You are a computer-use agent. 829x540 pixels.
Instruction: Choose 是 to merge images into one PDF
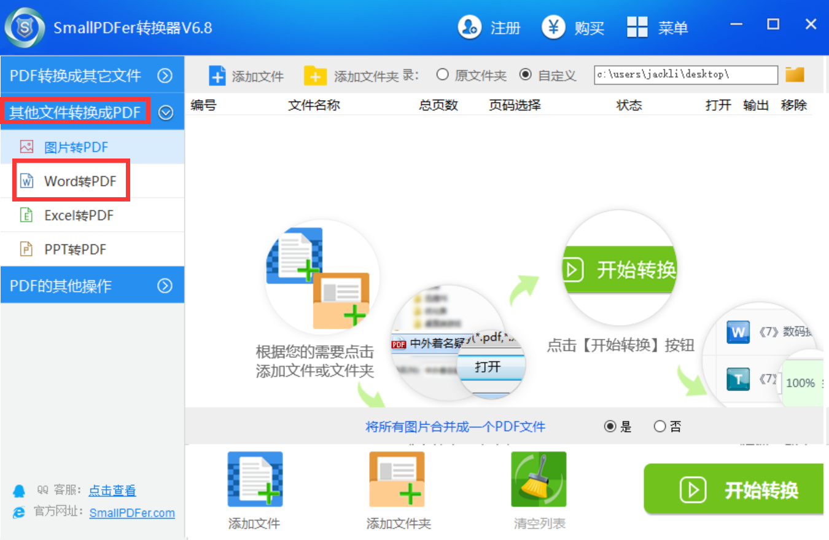point(610,426)
